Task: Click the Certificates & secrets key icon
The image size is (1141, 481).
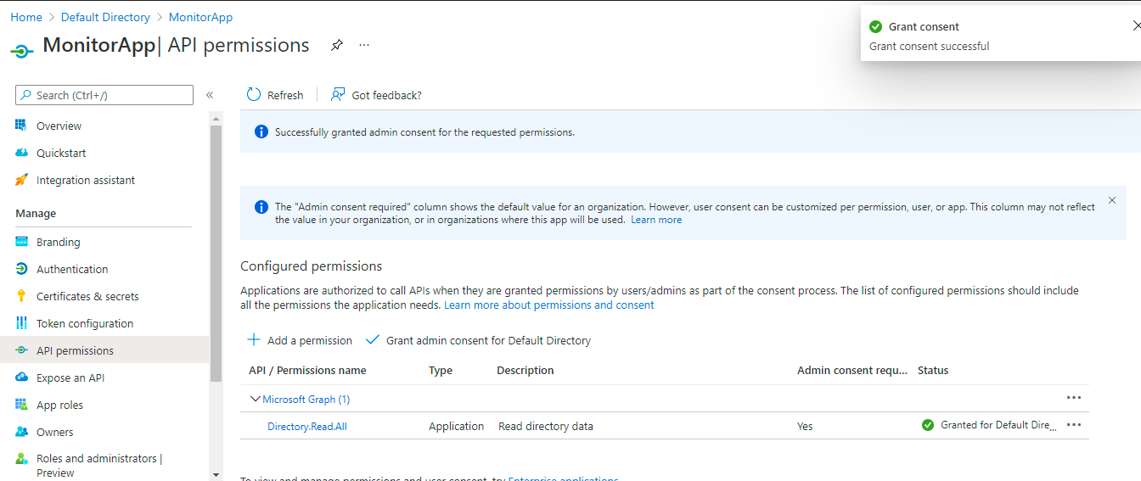Action: (21, 296)
